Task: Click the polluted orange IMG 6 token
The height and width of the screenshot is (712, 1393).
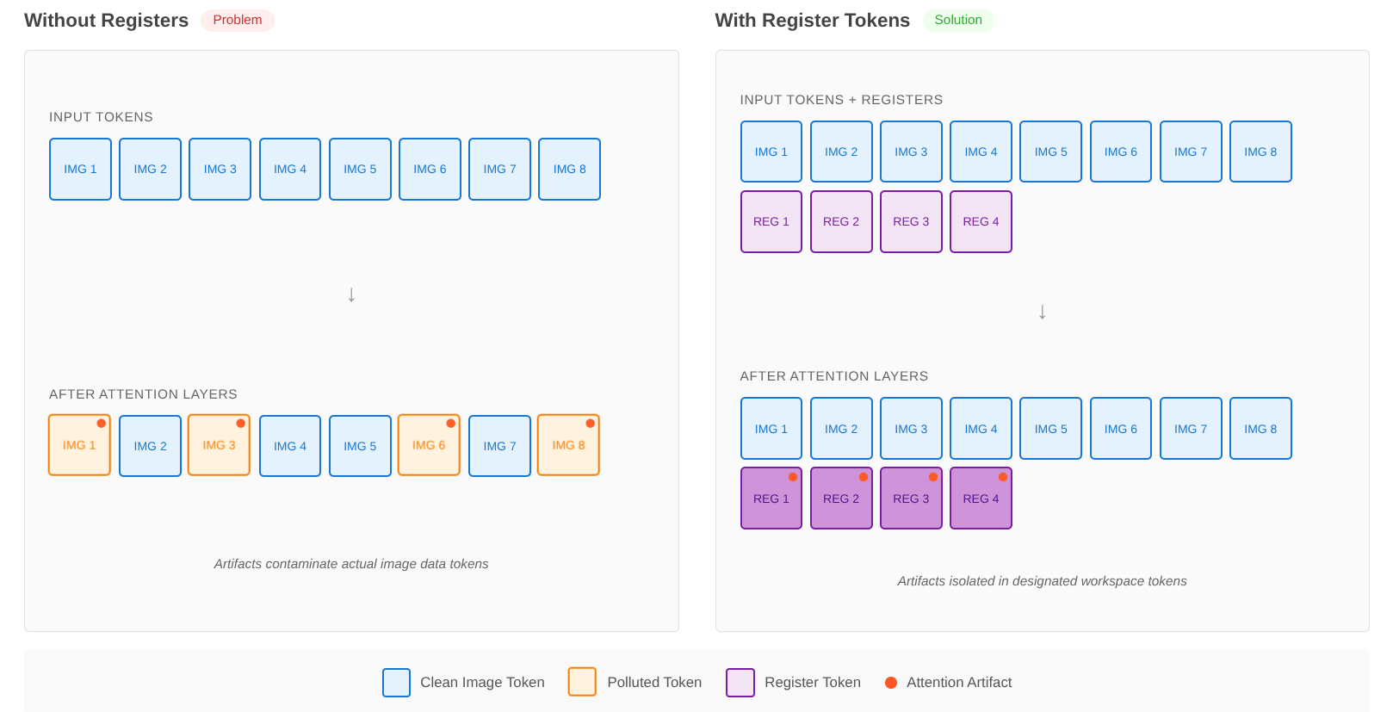Action: pos(429,445)
